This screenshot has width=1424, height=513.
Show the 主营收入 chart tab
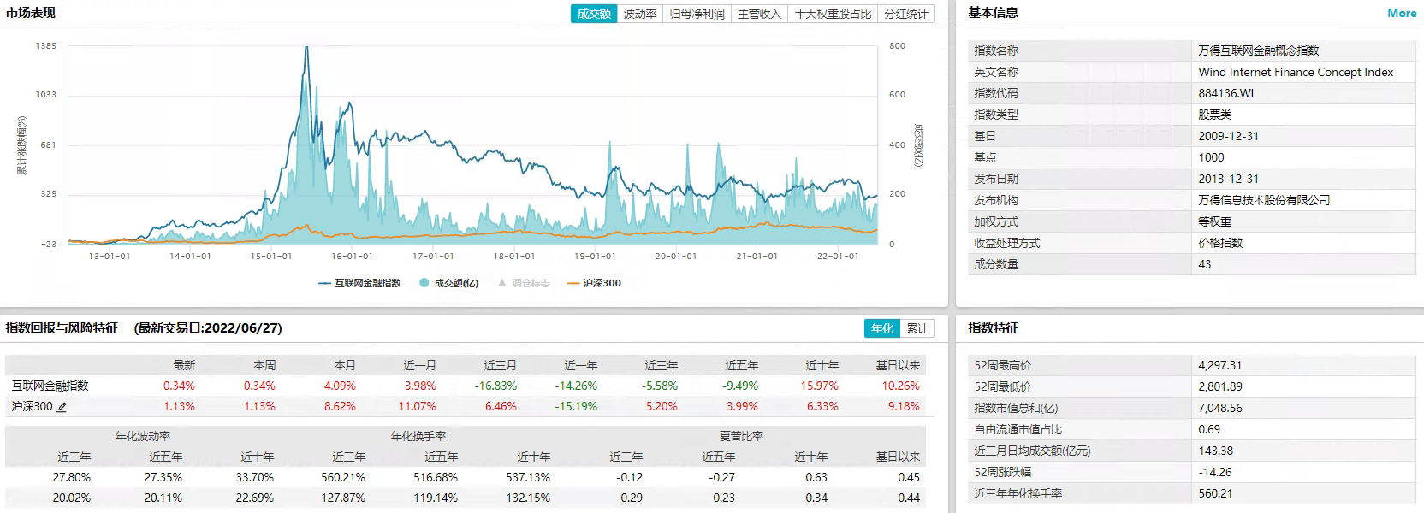[759, 14]
